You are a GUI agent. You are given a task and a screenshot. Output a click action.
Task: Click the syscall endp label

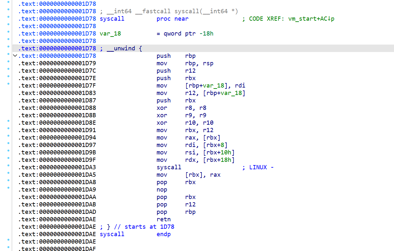(112, 234)
